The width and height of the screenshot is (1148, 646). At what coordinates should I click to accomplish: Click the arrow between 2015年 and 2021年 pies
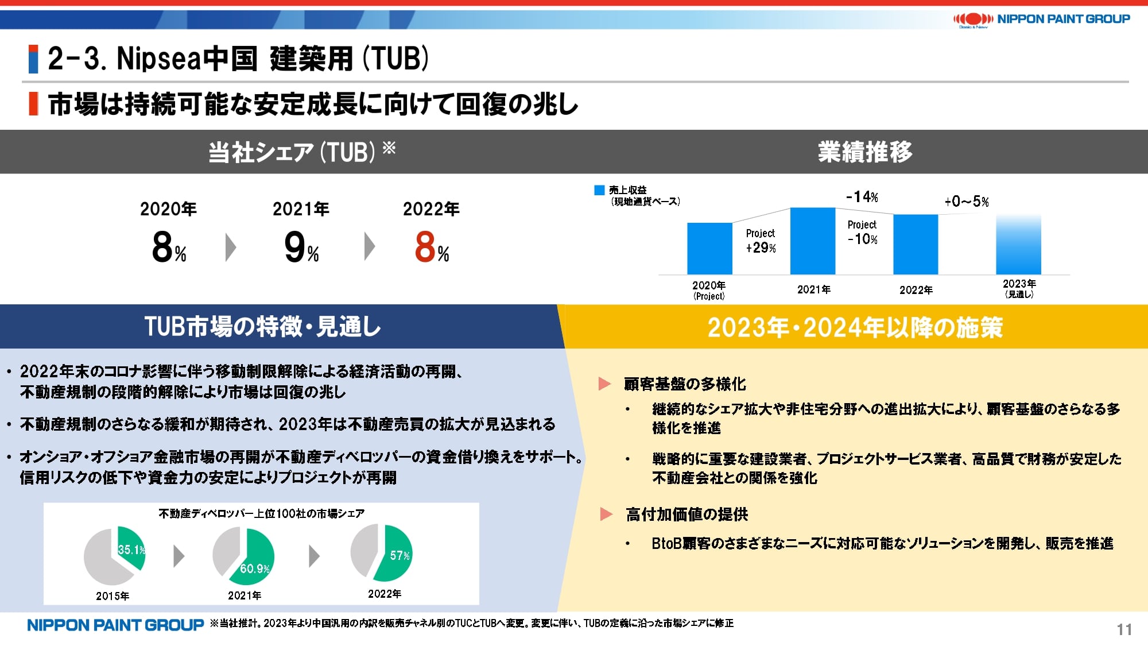(x=179, y=556)
